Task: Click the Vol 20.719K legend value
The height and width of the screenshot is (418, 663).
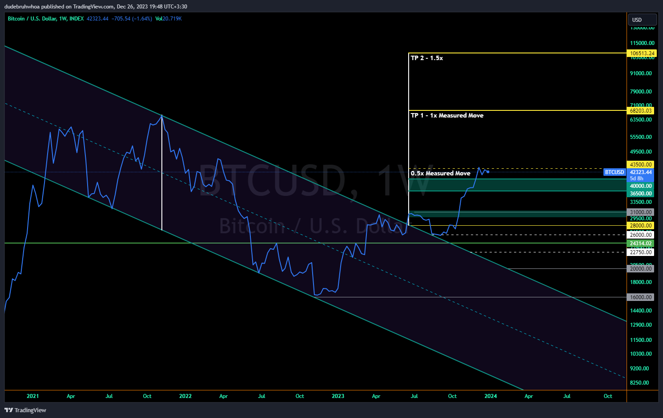Action: (x=169, y=19)
